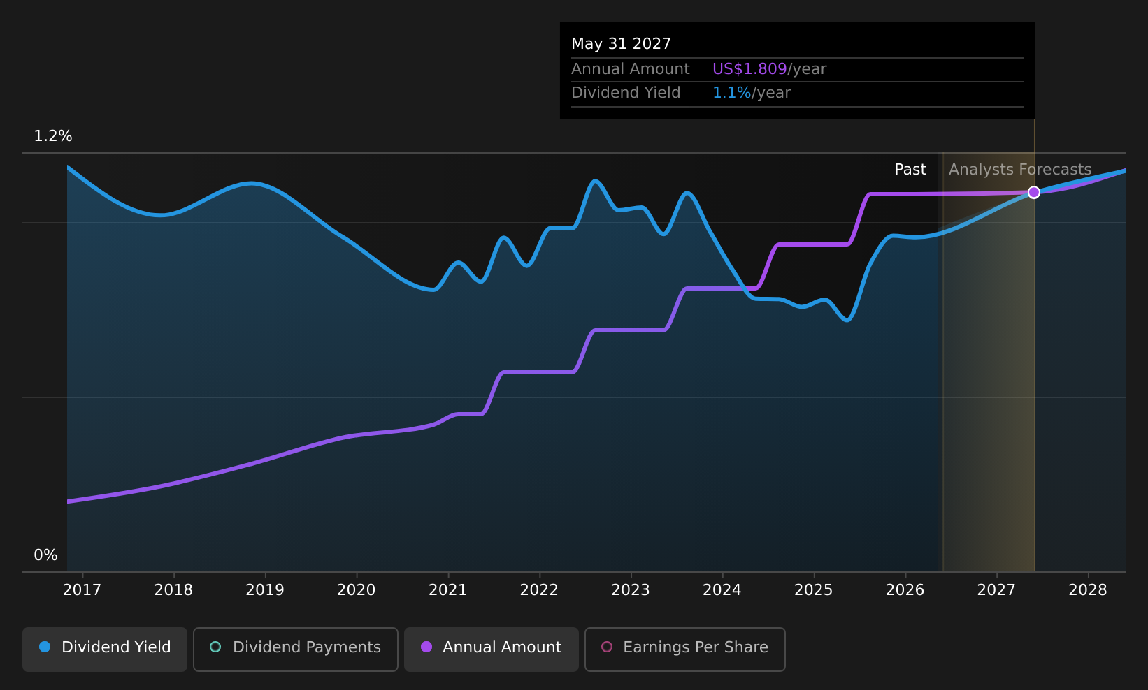Select the 2020 x-axis label
The height and width of the screenshot is (690, 1148).
click(x=357, y=590)
